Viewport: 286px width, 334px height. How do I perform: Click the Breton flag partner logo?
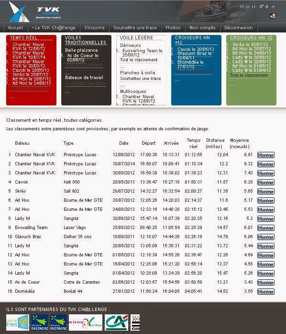tap(135, 322)
